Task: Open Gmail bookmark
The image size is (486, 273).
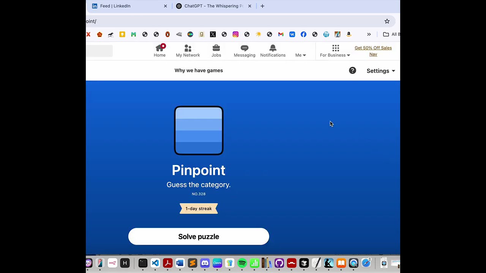Action: pos(281,35)
